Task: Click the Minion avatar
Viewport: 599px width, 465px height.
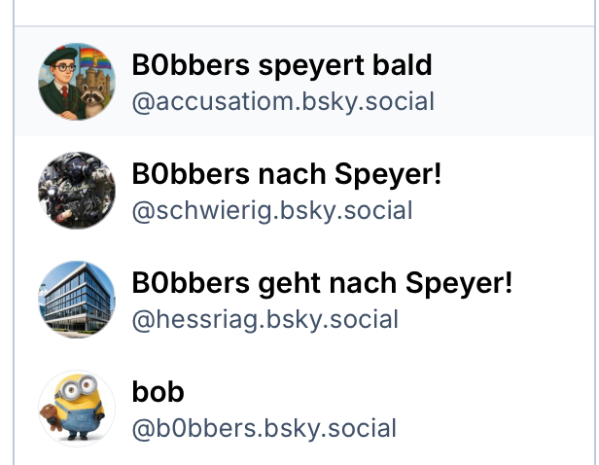Action: coord(76,408)
